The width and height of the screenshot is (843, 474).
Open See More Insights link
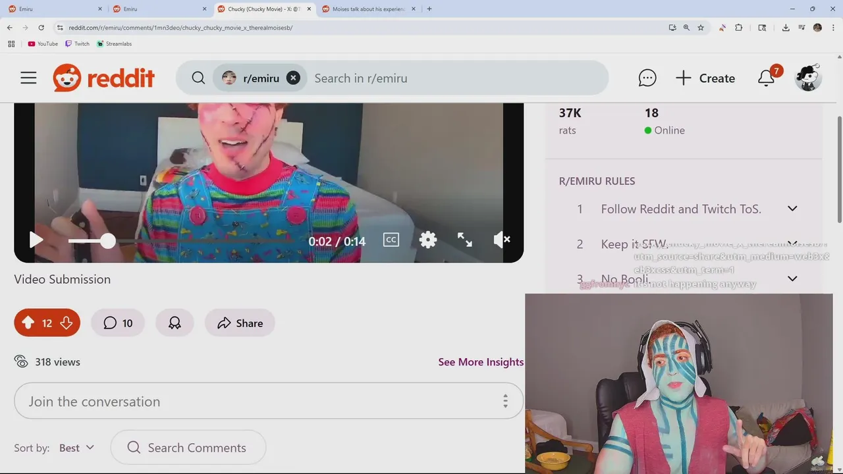(x=481, y=362)
